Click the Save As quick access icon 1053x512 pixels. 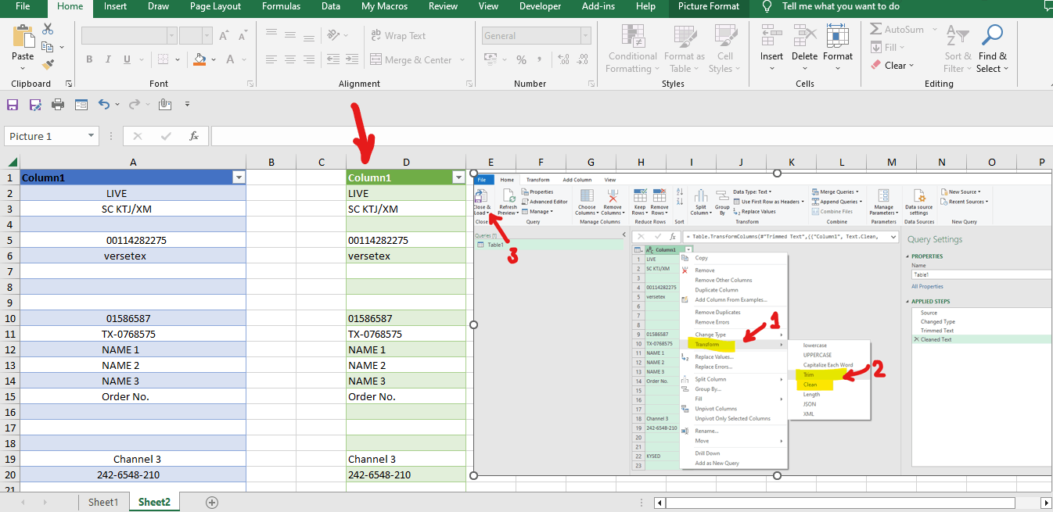tap(35, 105)
